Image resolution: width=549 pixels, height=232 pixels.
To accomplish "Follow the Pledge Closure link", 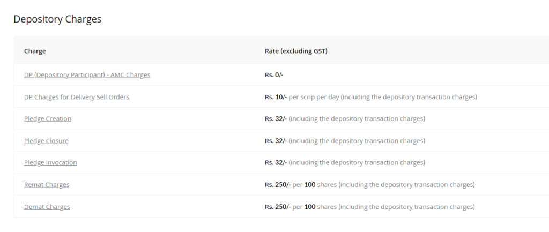I will click(46, 141).
